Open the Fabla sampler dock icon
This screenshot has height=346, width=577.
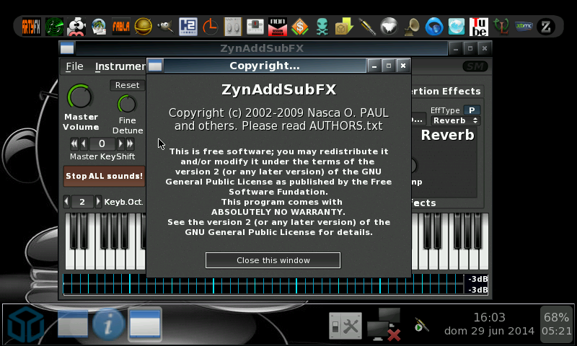click(x=120, y=27)
